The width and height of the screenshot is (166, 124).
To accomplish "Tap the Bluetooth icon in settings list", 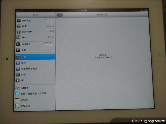I will pos(18,32).
